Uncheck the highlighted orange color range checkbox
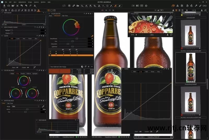Screen dimensions: 209x140 point(50,55)
